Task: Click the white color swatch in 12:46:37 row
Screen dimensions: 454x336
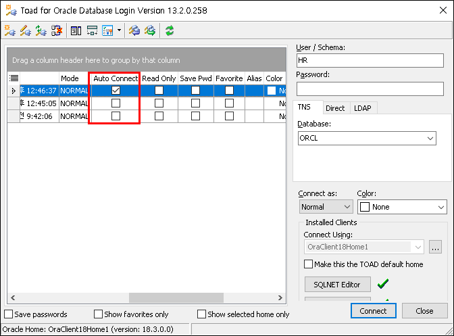Action: 272,91
